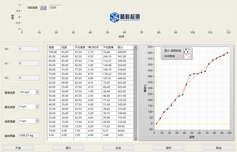Select the 最高速度 100 kph field

click(27, 92)
